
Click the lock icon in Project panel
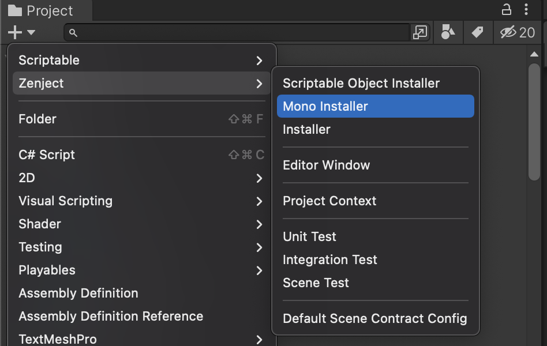pos(507,9)
